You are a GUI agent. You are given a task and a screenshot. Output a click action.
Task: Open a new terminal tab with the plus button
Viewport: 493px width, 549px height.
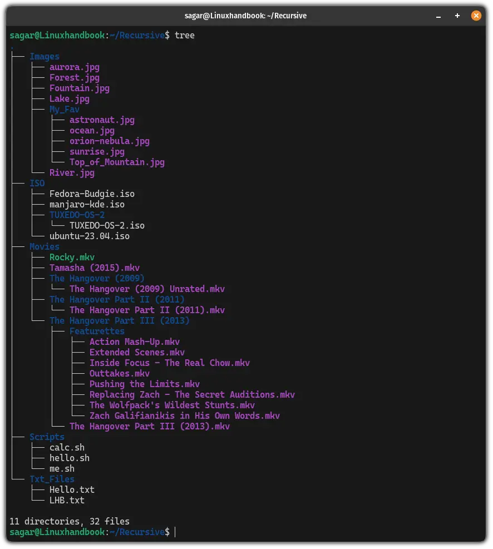pyautogui.click(x=457, y=16)
